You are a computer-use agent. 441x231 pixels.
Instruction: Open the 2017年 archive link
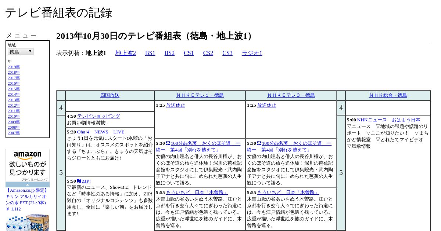pos(14,78)
